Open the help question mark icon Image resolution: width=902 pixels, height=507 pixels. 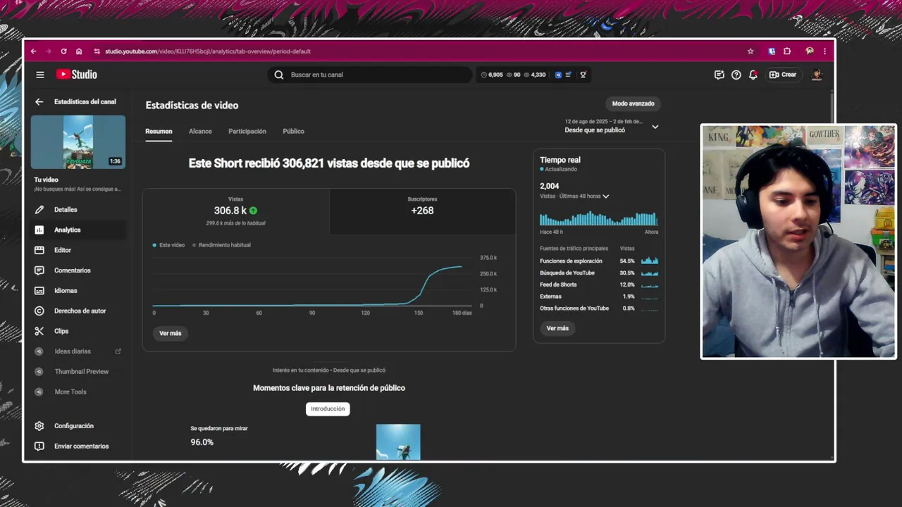coord(736,75)
